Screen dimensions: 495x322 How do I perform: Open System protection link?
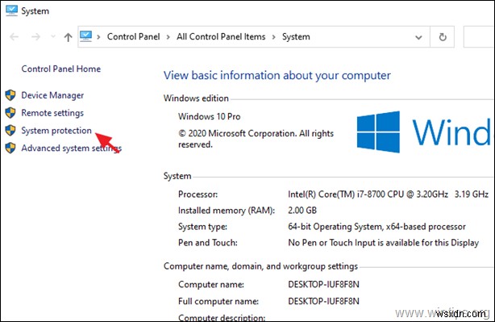[56, 131]
